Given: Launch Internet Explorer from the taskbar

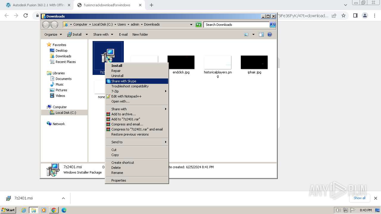Looking at the screenshot, I should (24, 210).
